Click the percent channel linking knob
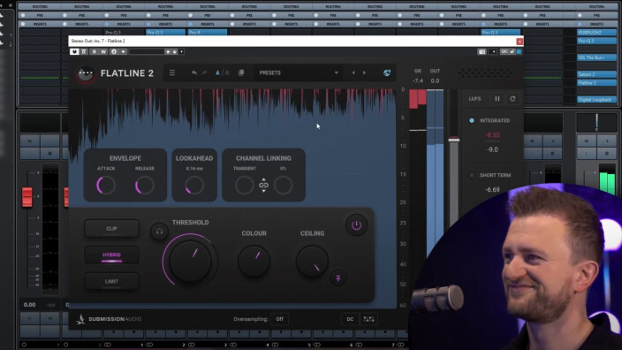This screenshot has width=622, height=350. pos(284,186)
